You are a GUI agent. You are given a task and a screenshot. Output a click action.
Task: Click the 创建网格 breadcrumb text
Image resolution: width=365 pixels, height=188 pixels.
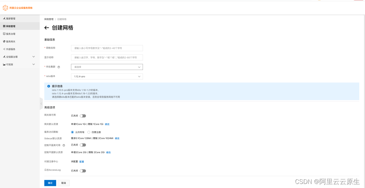click(x=62, y=19)
